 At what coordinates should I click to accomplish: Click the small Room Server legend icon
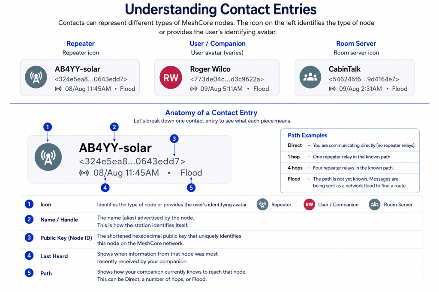tap(375, 205)
